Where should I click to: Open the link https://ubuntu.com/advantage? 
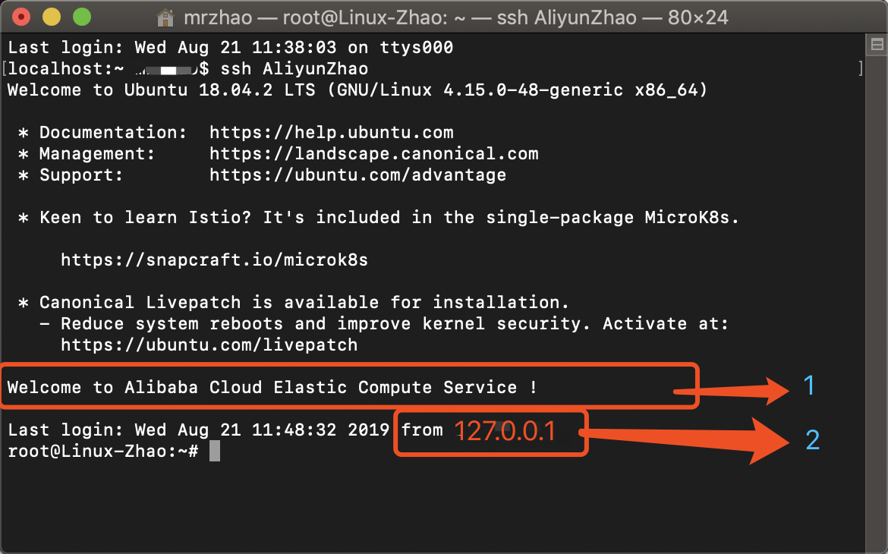357,175
